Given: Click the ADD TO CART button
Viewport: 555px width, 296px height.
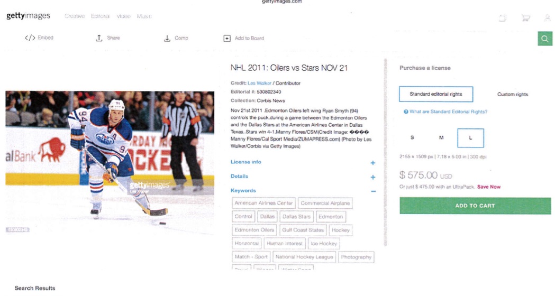Looking at the screenshot, I should [475, 206].
